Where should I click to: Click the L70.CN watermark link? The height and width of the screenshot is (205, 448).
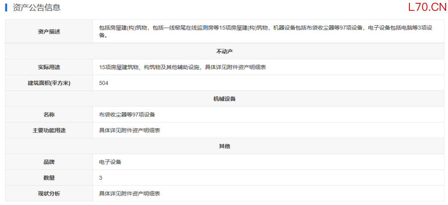click(x=427, y=7)
